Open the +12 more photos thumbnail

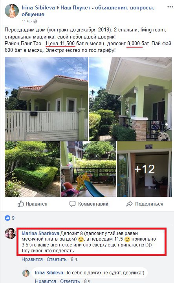[x=145, y=169]
